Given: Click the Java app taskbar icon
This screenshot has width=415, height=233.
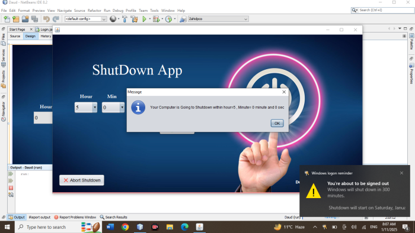Looking at the screenshot, I should point(200,227).
